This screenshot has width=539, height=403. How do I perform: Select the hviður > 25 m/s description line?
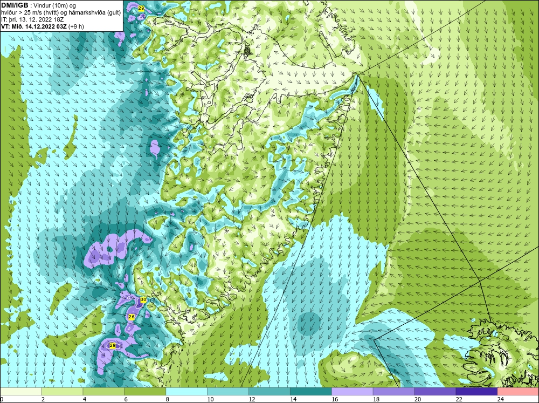point(61,12)
